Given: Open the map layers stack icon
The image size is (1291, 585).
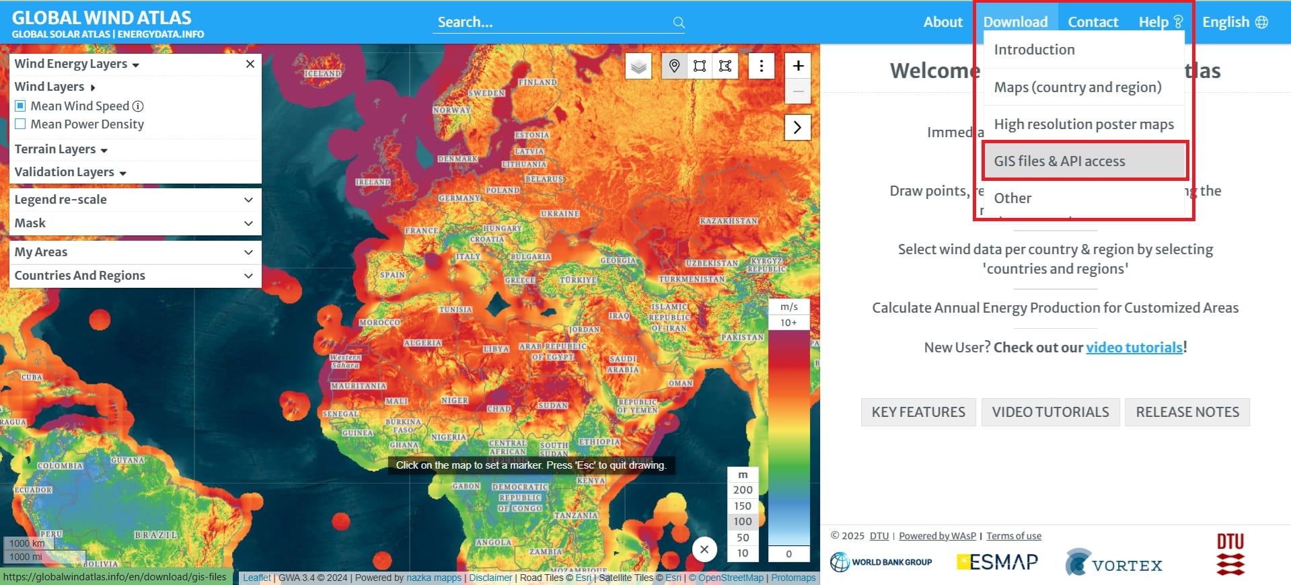Looking at the screenshot, I should click(638, 66).
